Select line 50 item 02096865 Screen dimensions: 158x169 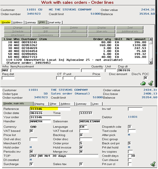coord(75,54)
